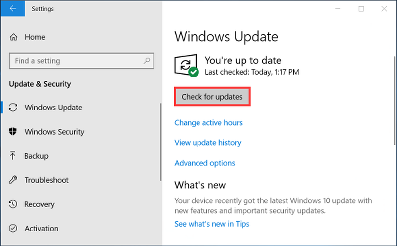Screen dimensions: 397x246
Task: Select the Windows Update sync icon
Action: point(13,108)
